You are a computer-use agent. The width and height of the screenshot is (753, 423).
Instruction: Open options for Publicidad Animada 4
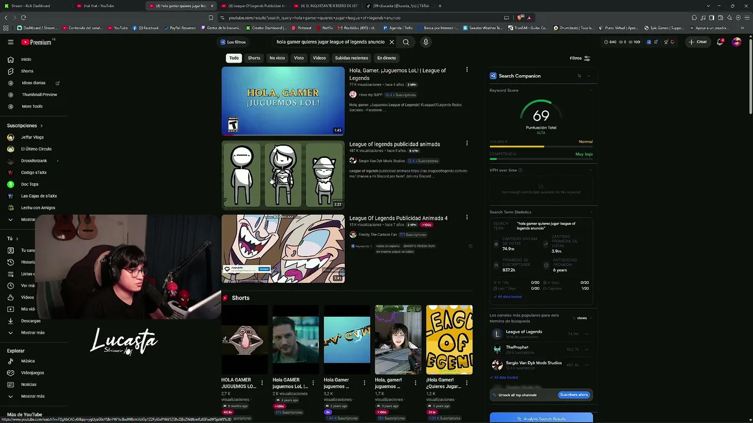[x=467, y=217]
